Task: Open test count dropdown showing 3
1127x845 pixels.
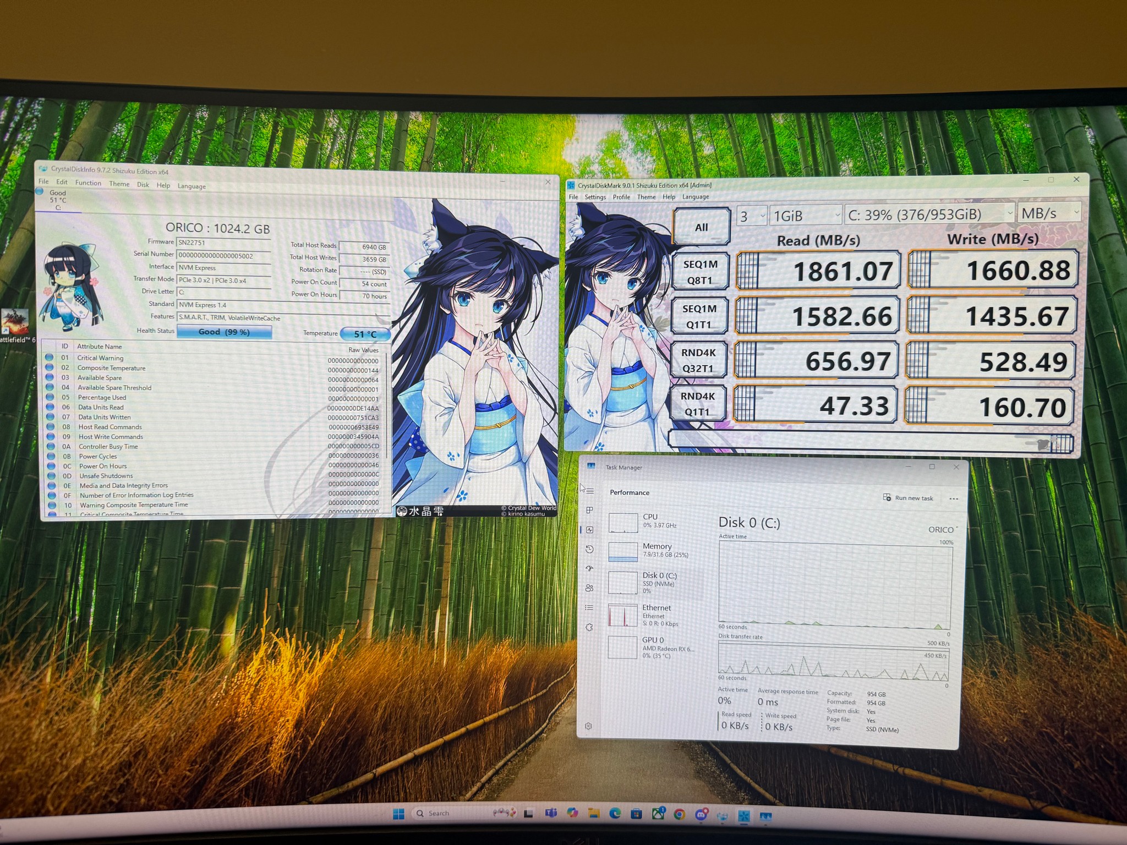Action: tap(752, 216)
